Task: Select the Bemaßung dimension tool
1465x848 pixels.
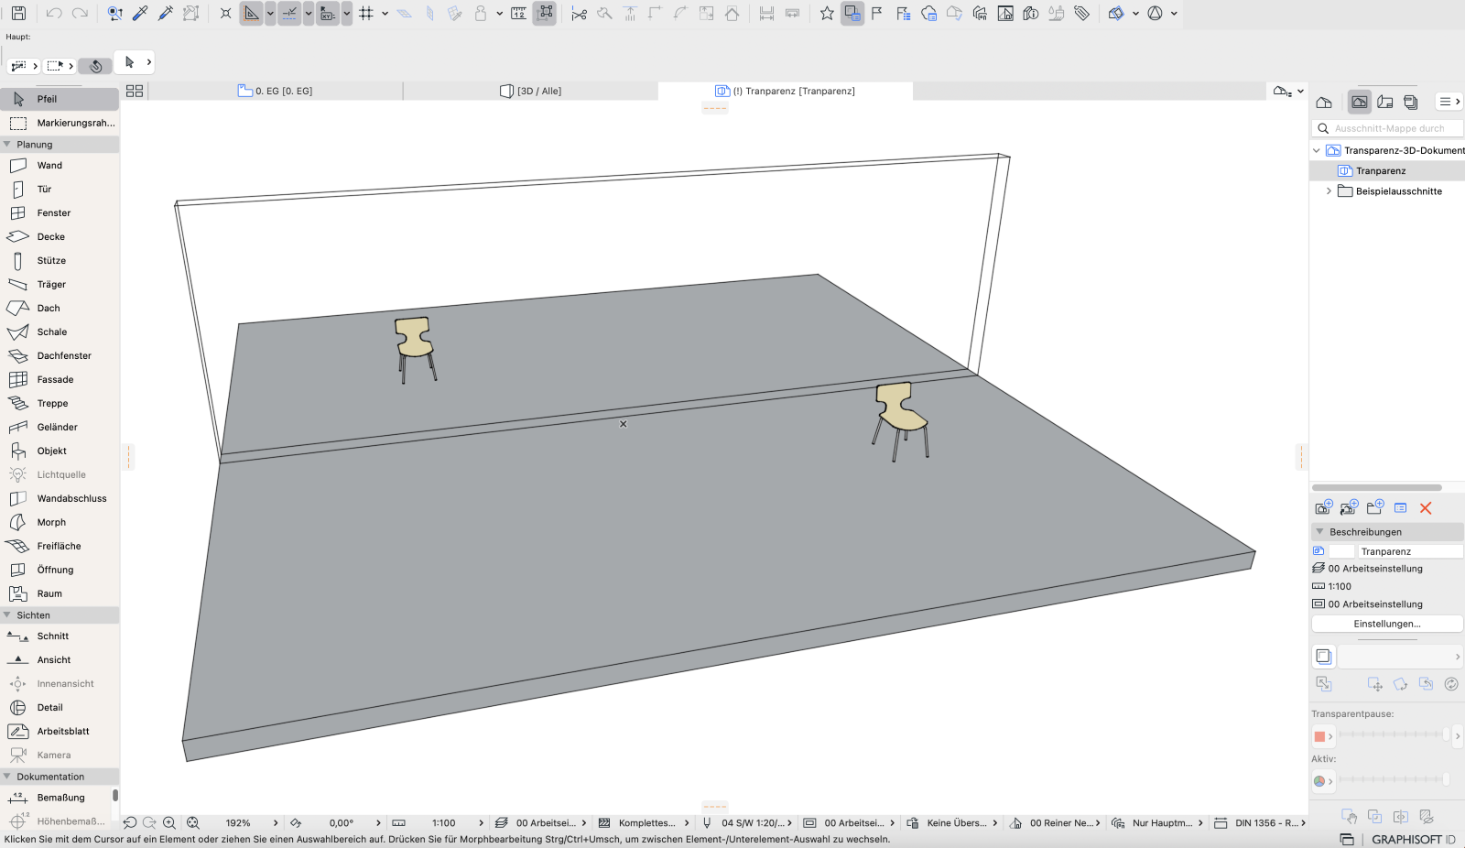Action: coord(60,798)
